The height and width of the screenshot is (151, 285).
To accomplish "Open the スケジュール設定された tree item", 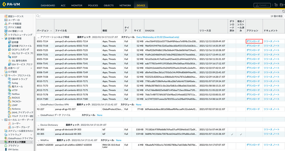I will coord(20,131).
